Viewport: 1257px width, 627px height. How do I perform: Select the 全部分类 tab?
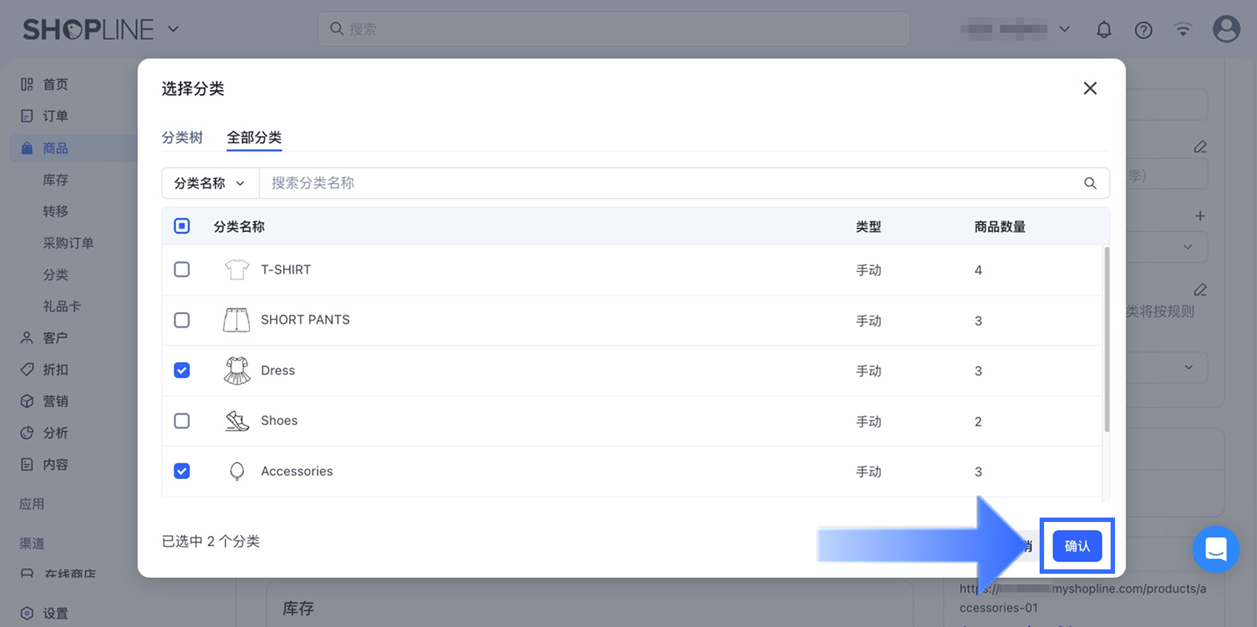point(254,138)
